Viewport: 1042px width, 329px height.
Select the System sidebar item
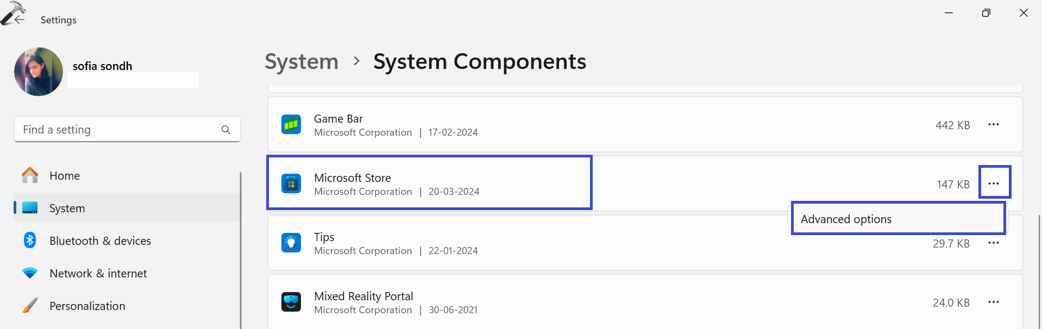(x=67, y=208)
